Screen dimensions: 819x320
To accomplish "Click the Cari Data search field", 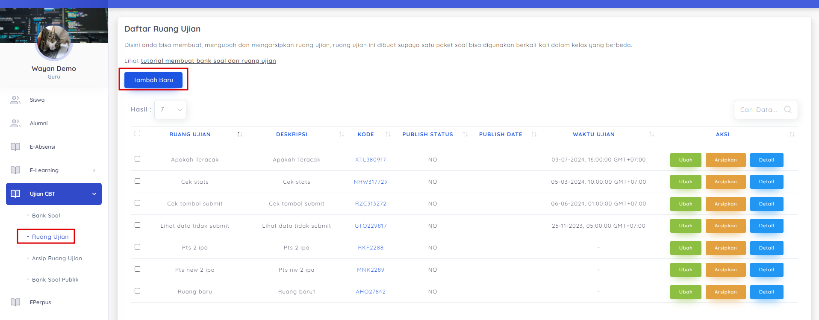I will point(759,110).
